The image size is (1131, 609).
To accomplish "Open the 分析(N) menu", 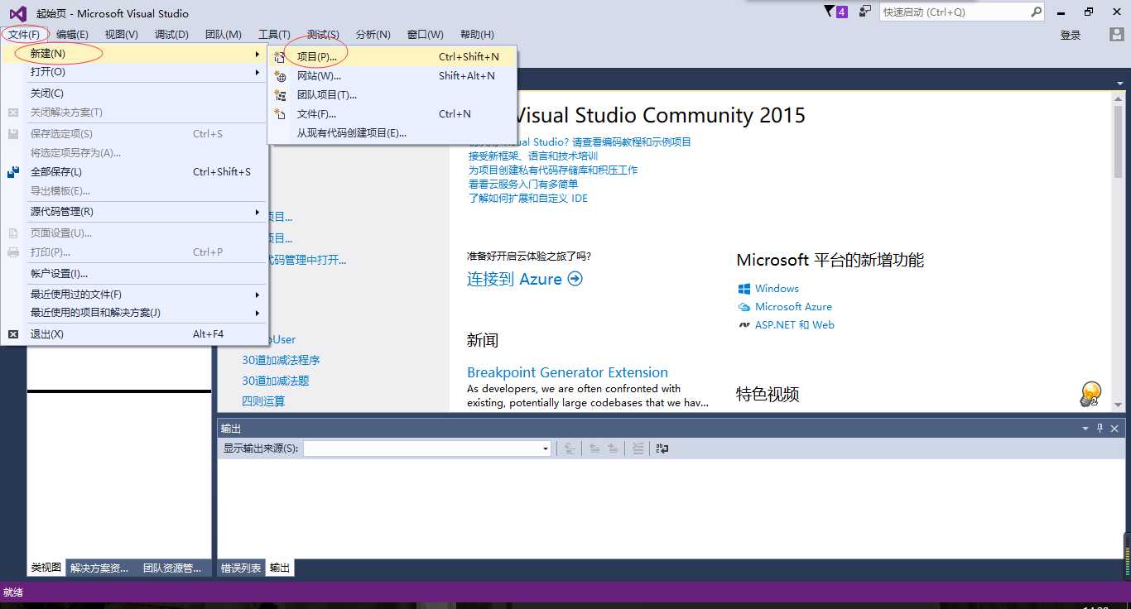I will [x=373, y=34].
